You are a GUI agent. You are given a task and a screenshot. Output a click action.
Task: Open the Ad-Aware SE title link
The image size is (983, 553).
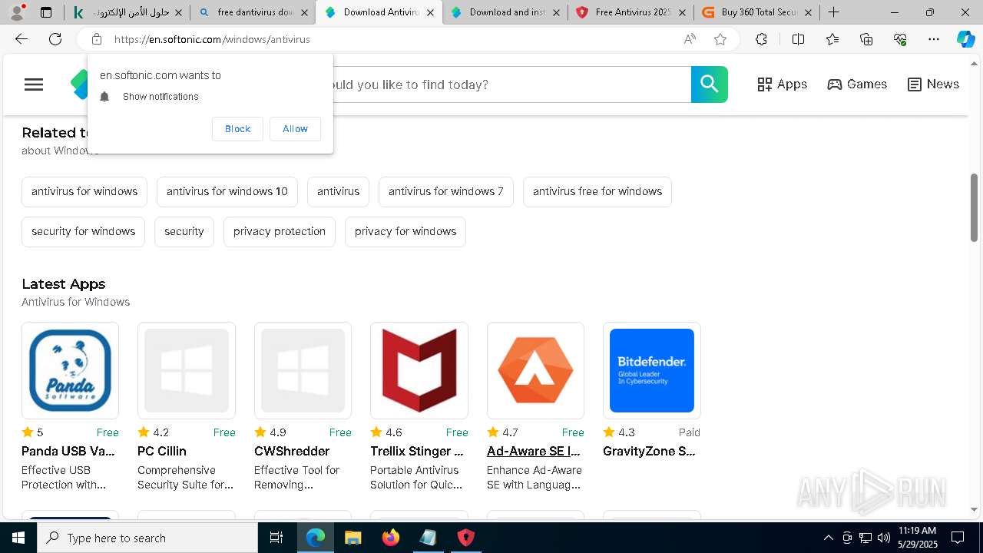click(x=534, y=452)
